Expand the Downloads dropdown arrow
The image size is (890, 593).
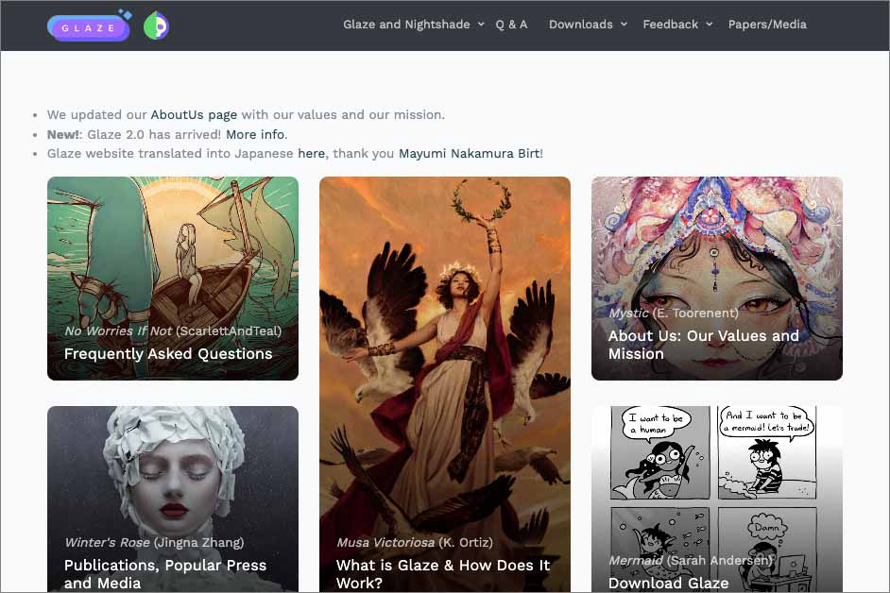click(624, 25)
